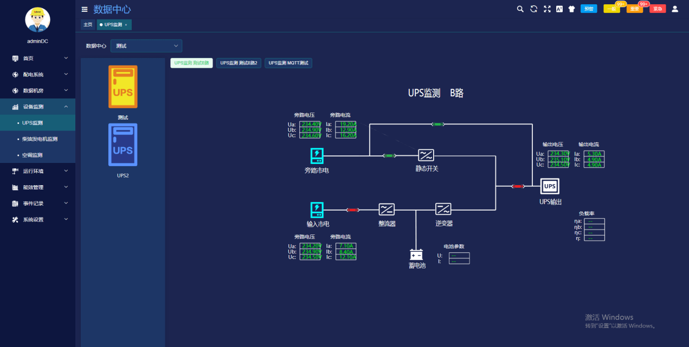Click the UPS监测 MQTT测试 button

pos(288,63)
